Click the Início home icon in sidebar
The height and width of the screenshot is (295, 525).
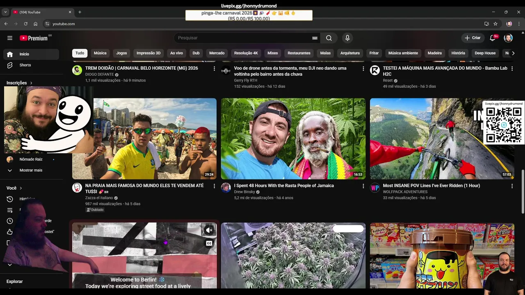tap(10, 54)
